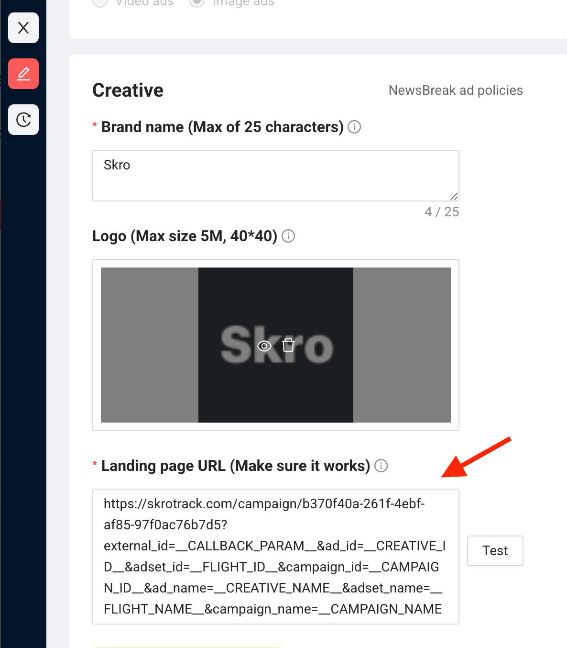Preview the logo with the eye icon

click(x=264, y=346)
